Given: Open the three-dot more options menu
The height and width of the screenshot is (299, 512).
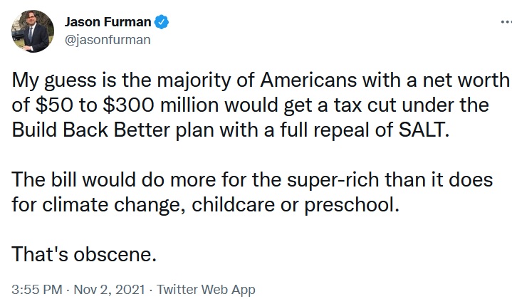Looking at the screenshot, I should pyautogui.click(x=506, y=22).
